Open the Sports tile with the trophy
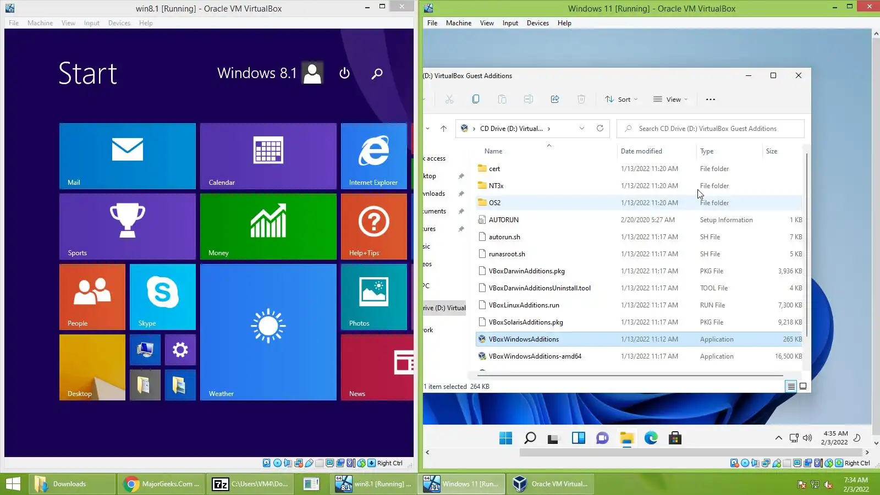 (x=128, y=227)
